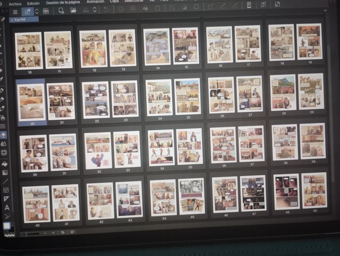
Task: Select the Pen tool in the left toolbar
Action: 2,90
